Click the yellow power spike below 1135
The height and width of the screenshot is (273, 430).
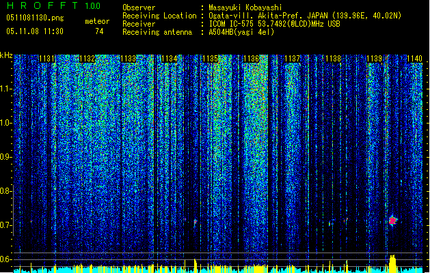coord(196,265)
